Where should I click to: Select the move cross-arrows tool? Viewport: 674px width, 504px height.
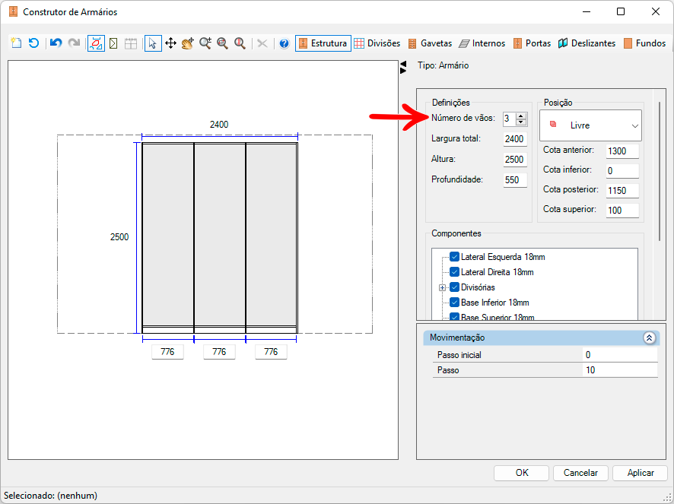(x=170, y=43)
